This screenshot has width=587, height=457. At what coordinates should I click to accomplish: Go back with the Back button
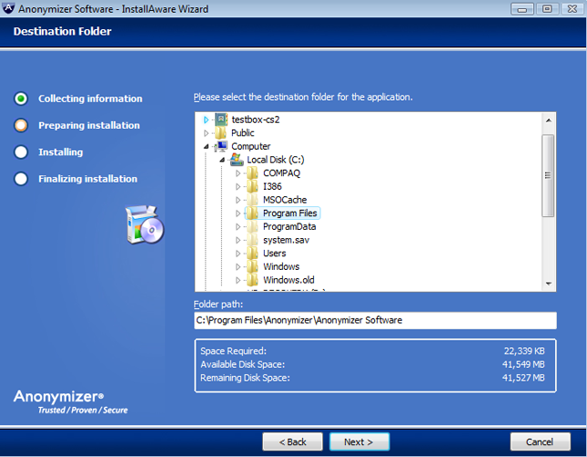click(x=292, y=442)
